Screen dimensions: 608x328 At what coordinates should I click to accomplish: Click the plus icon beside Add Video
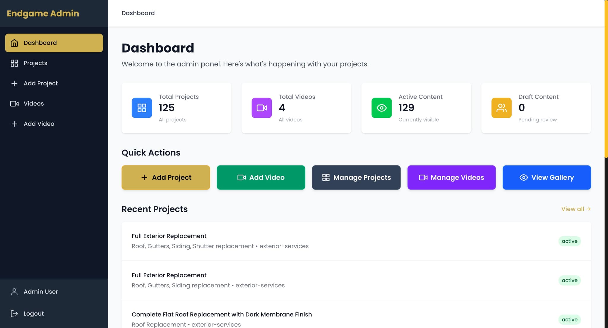click(14, 124)
